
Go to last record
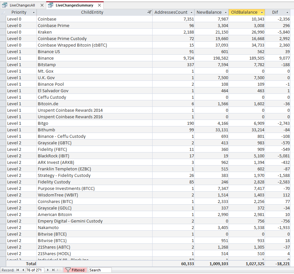pos(53,270)
